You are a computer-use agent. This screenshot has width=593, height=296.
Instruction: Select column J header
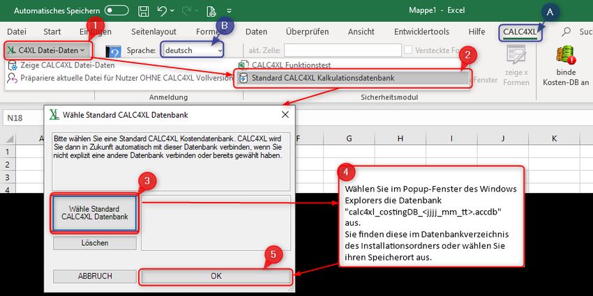click(x=502, y=139)
